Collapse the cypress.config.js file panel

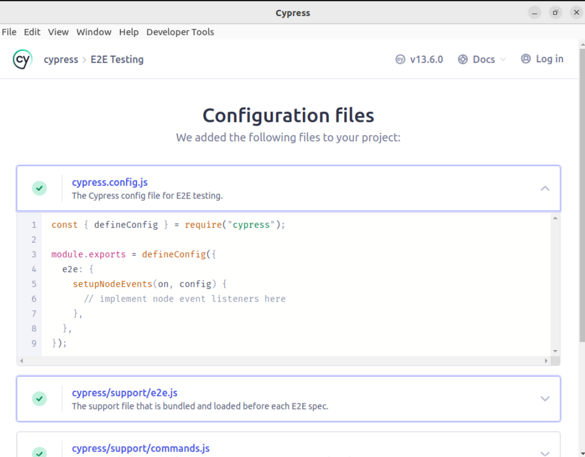tap(545, 189)
